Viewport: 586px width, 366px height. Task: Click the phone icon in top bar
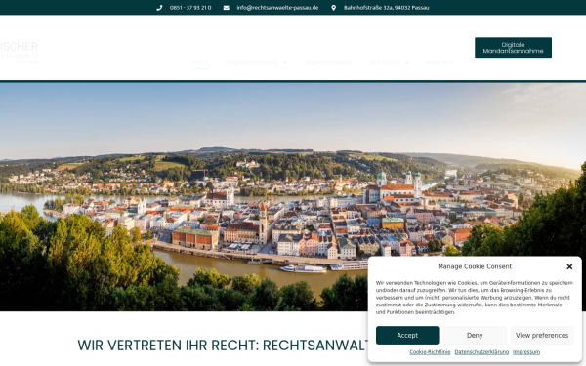pyautogui.click(x=159, y=8)
